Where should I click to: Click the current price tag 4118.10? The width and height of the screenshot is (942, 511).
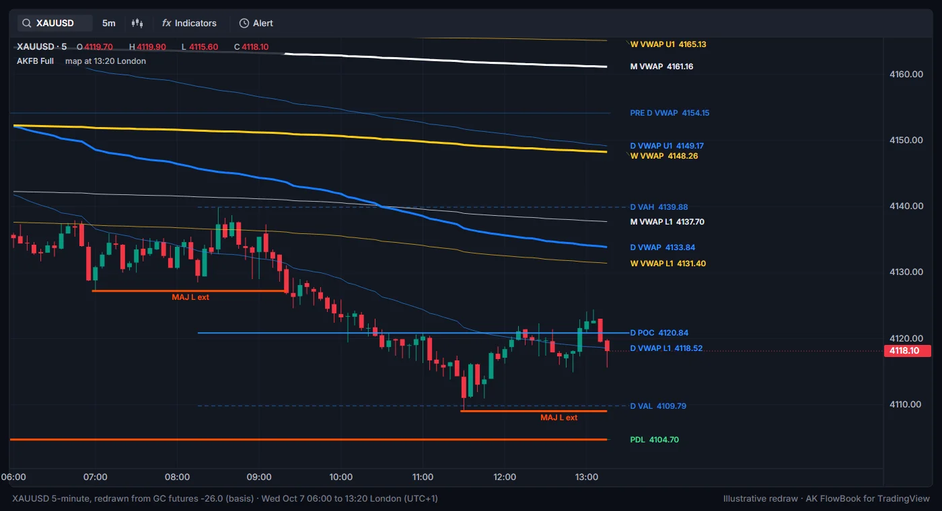point(907,350)
